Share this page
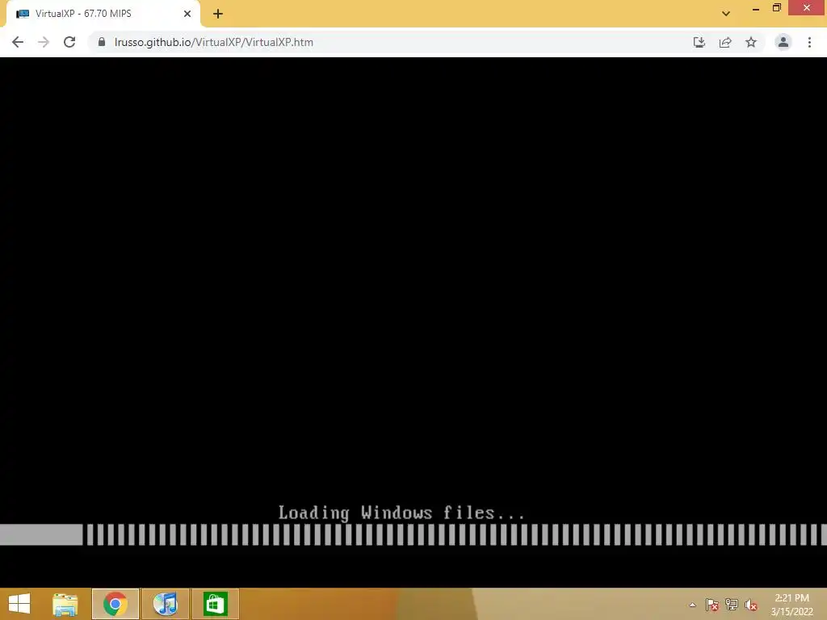827x620 pixels. 725,42
